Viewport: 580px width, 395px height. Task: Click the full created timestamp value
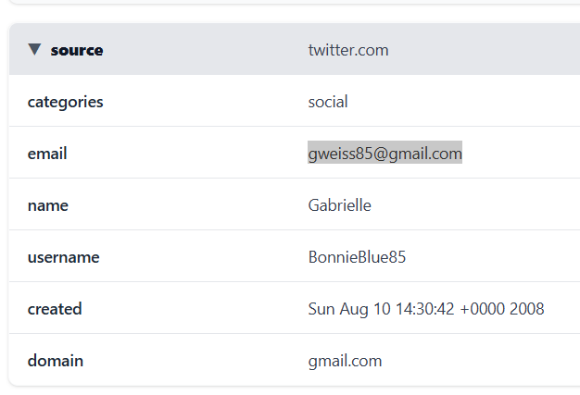coord(426,309)
